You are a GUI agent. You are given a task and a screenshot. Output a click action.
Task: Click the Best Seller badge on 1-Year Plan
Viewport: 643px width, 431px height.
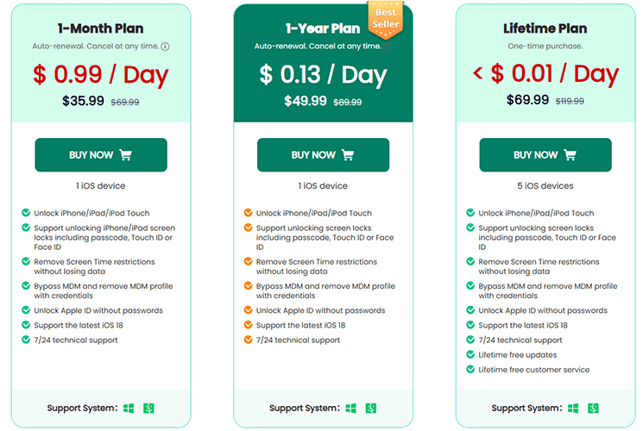click(386, 19)
